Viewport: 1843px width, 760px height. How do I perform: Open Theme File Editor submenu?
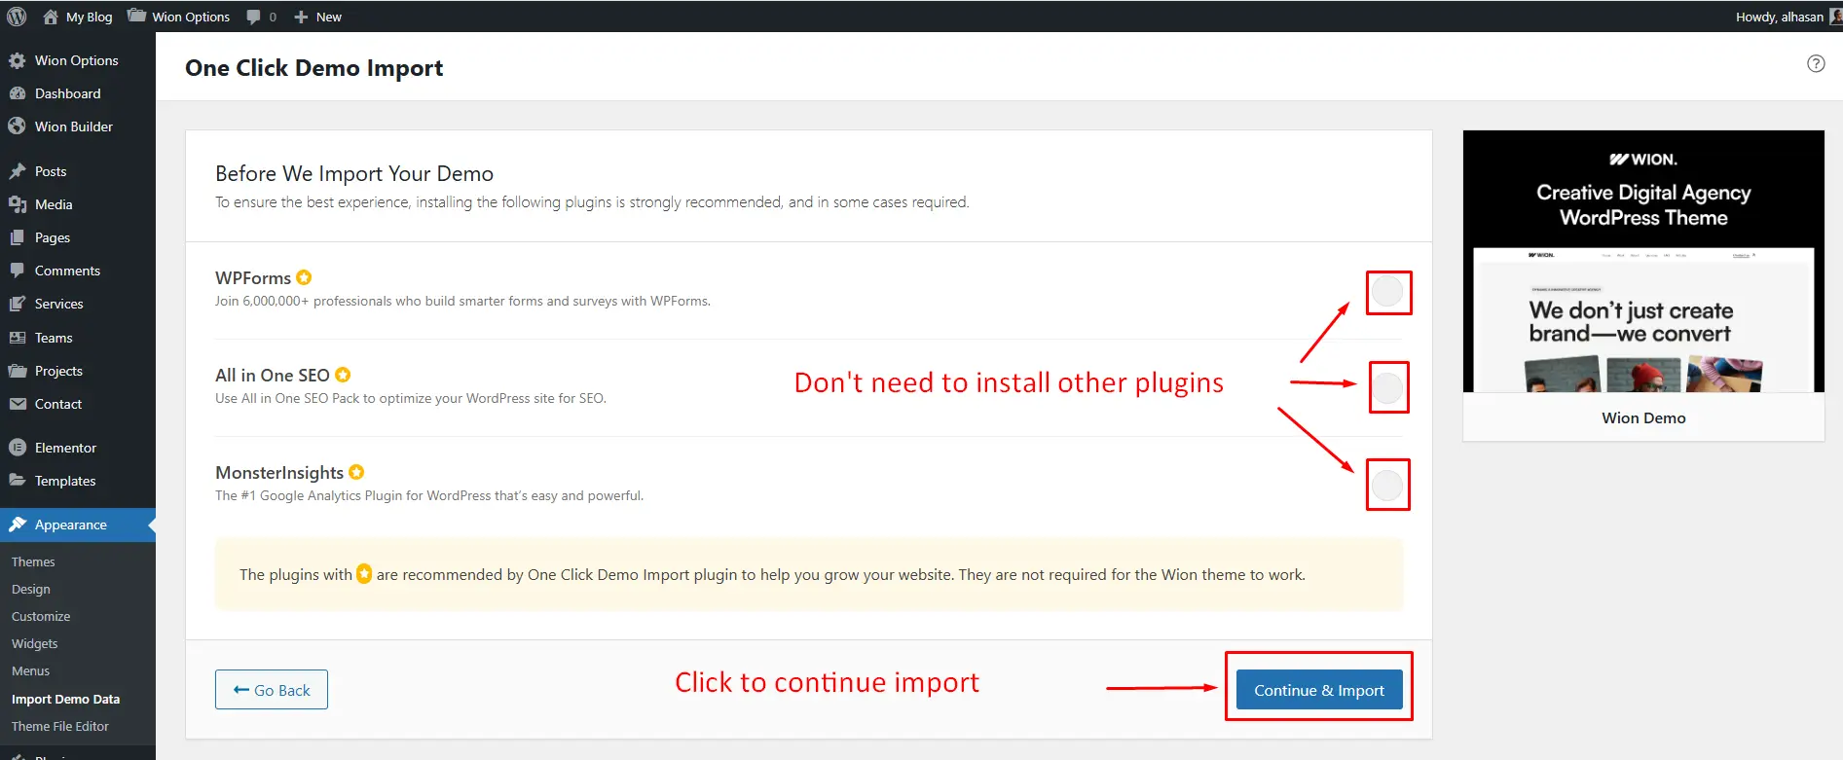click(60, 726)
